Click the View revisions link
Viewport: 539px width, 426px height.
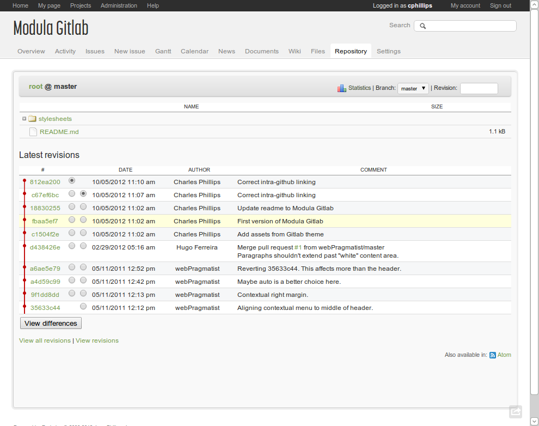(97, 340)
